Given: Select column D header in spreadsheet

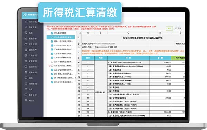Looking at the screenshot, I should click(160, 32).
